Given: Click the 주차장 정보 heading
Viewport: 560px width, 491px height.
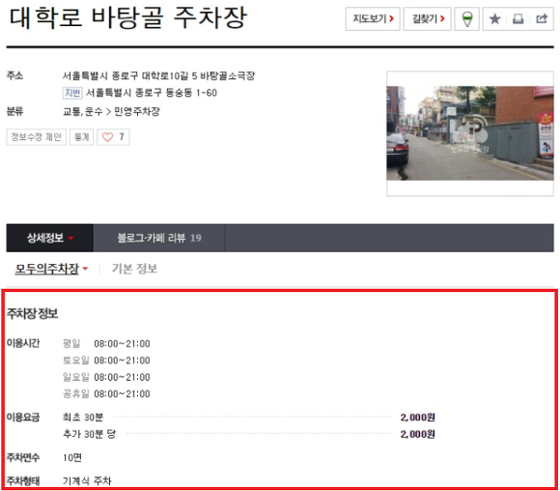Looking at the screenshot, I should tap(33, 313).
